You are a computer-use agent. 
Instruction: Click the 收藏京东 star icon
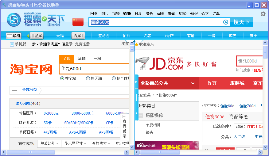point(137,45)
